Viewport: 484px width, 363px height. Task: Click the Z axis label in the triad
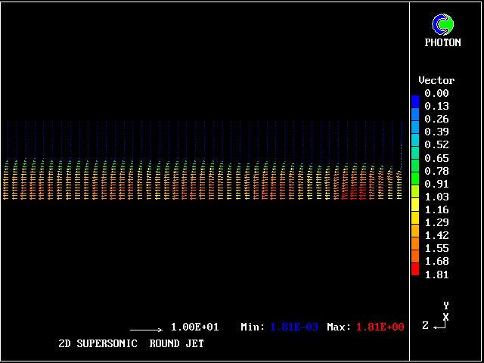click(x=425, y=325)
